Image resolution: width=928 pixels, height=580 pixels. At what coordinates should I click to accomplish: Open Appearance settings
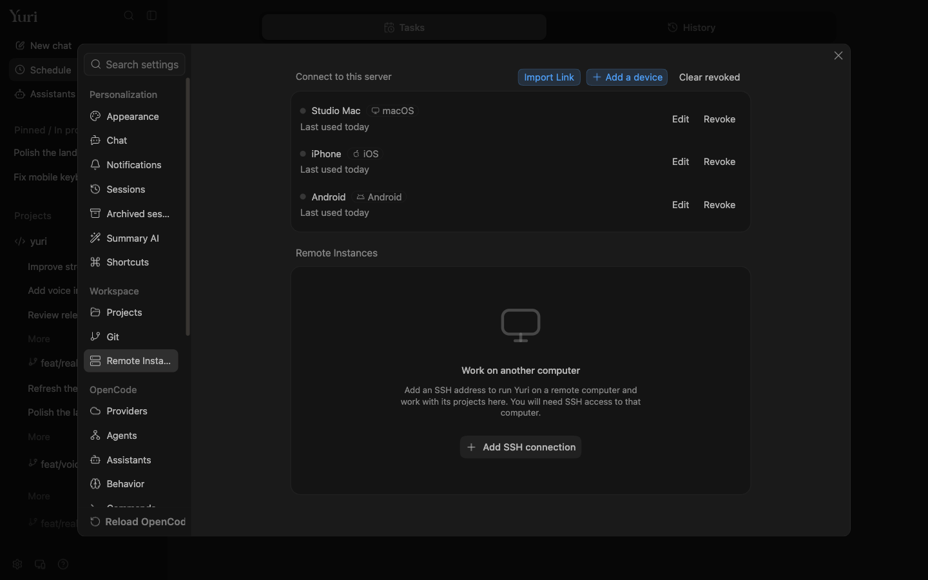click(131, 117)
